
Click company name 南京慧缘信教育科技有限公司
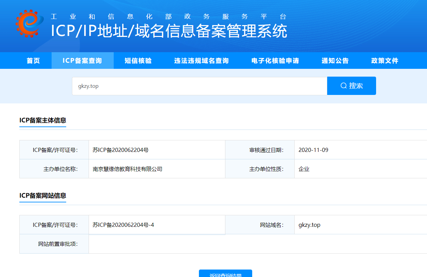click(128, 169)
